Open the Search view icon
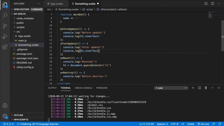Screen dimensions: 224x126 tap(5, 15)
